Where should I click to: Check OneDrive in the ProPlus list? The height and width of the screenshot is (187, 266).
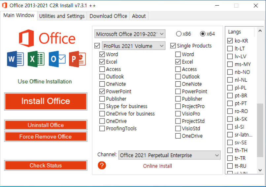pyautogui.click(x=102, y=121)
